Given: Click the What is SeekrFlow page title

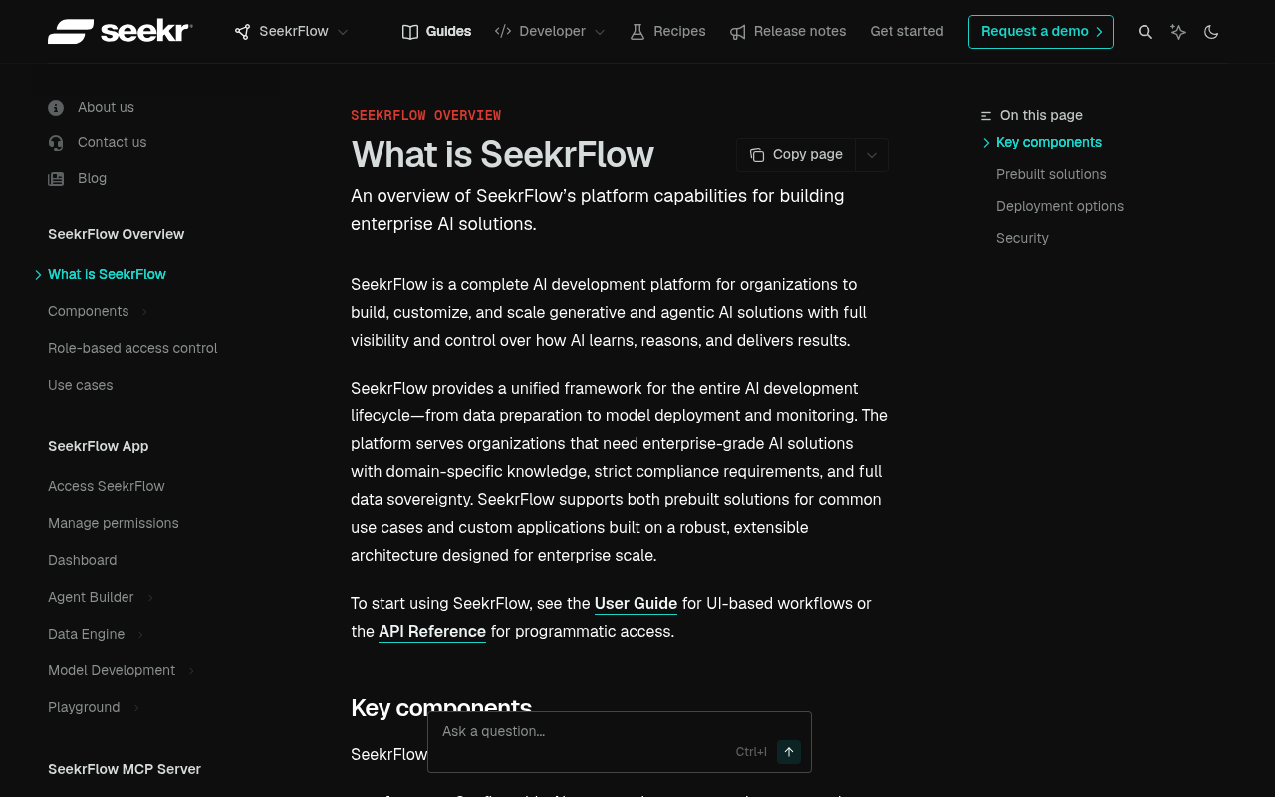Looking at the screenshot, I should (502, 154).
